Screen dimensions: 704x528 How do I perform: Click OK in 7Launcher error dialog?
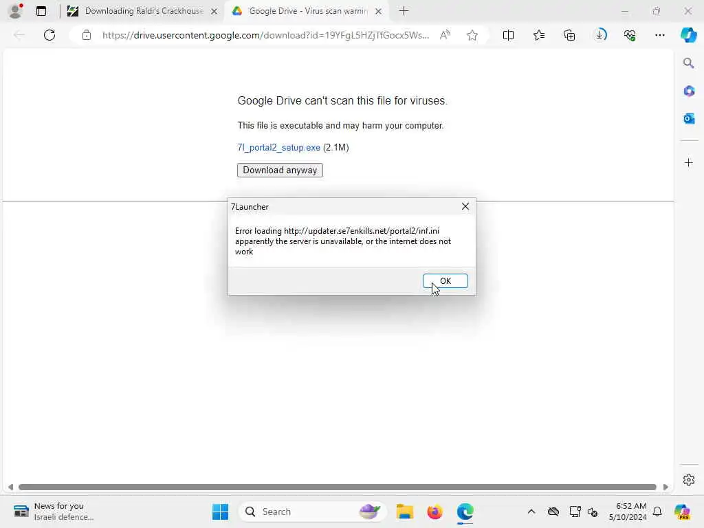pos(445,281)
